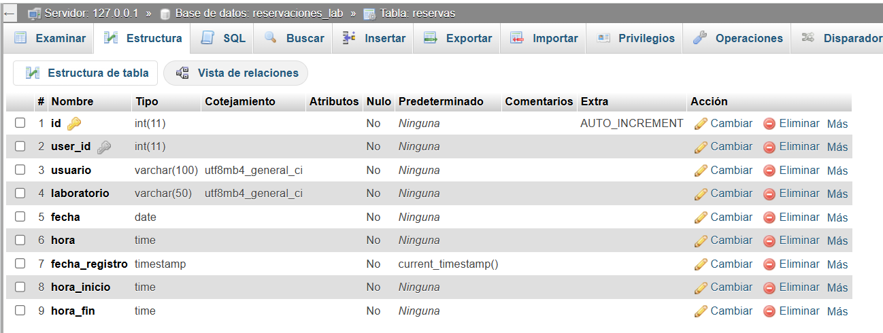This screenshot has height=333, width=883.
Task: Click the grey index key icon beside user_id
Action: coord(104,147)
